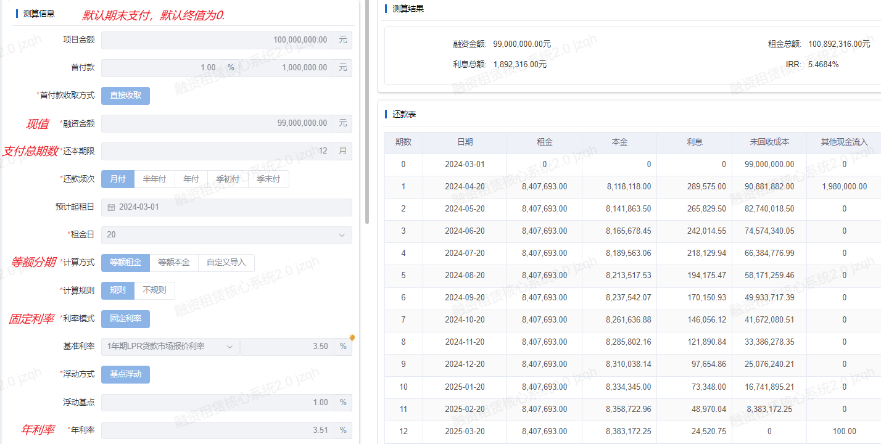Click the 基准利率 value field showing 3.50

[x=287, y=347]
